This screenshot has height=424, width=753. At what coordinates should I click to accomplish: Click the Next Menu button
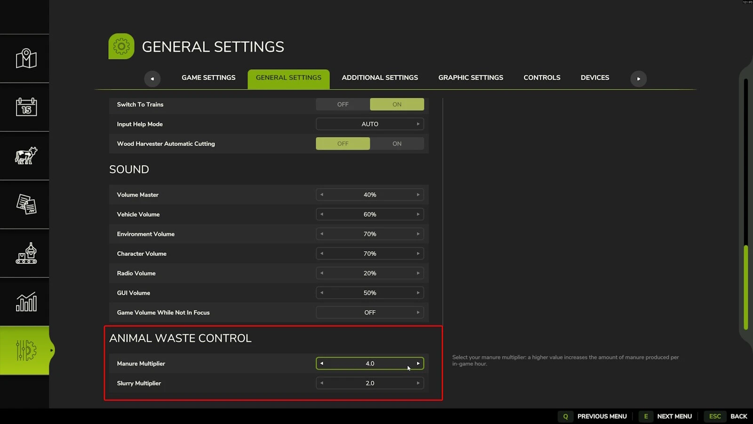click(674, 416)
